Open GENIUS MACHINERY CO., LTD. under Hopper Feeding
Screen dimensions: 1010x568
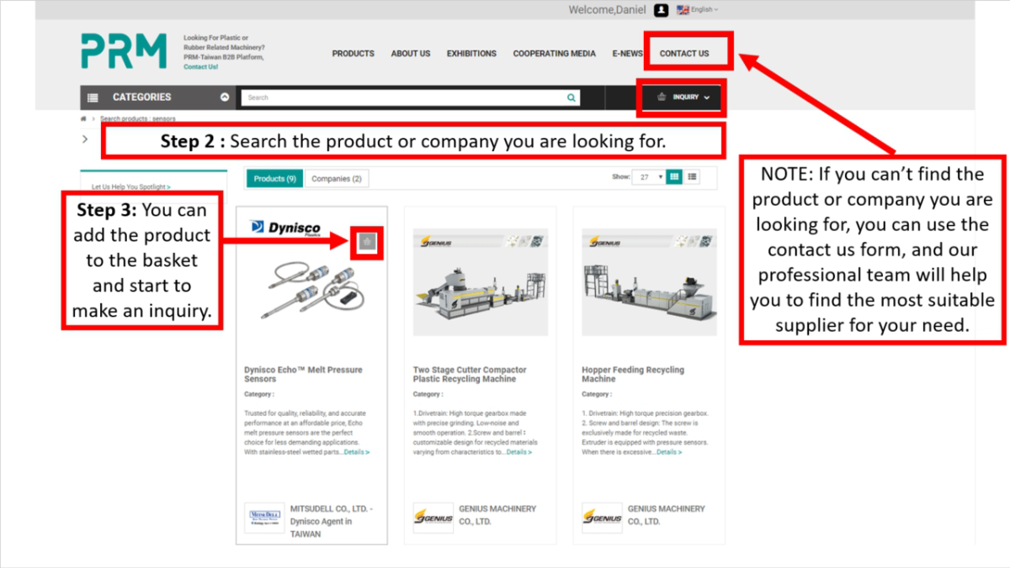pyautogui.click(x=667, y=515)
